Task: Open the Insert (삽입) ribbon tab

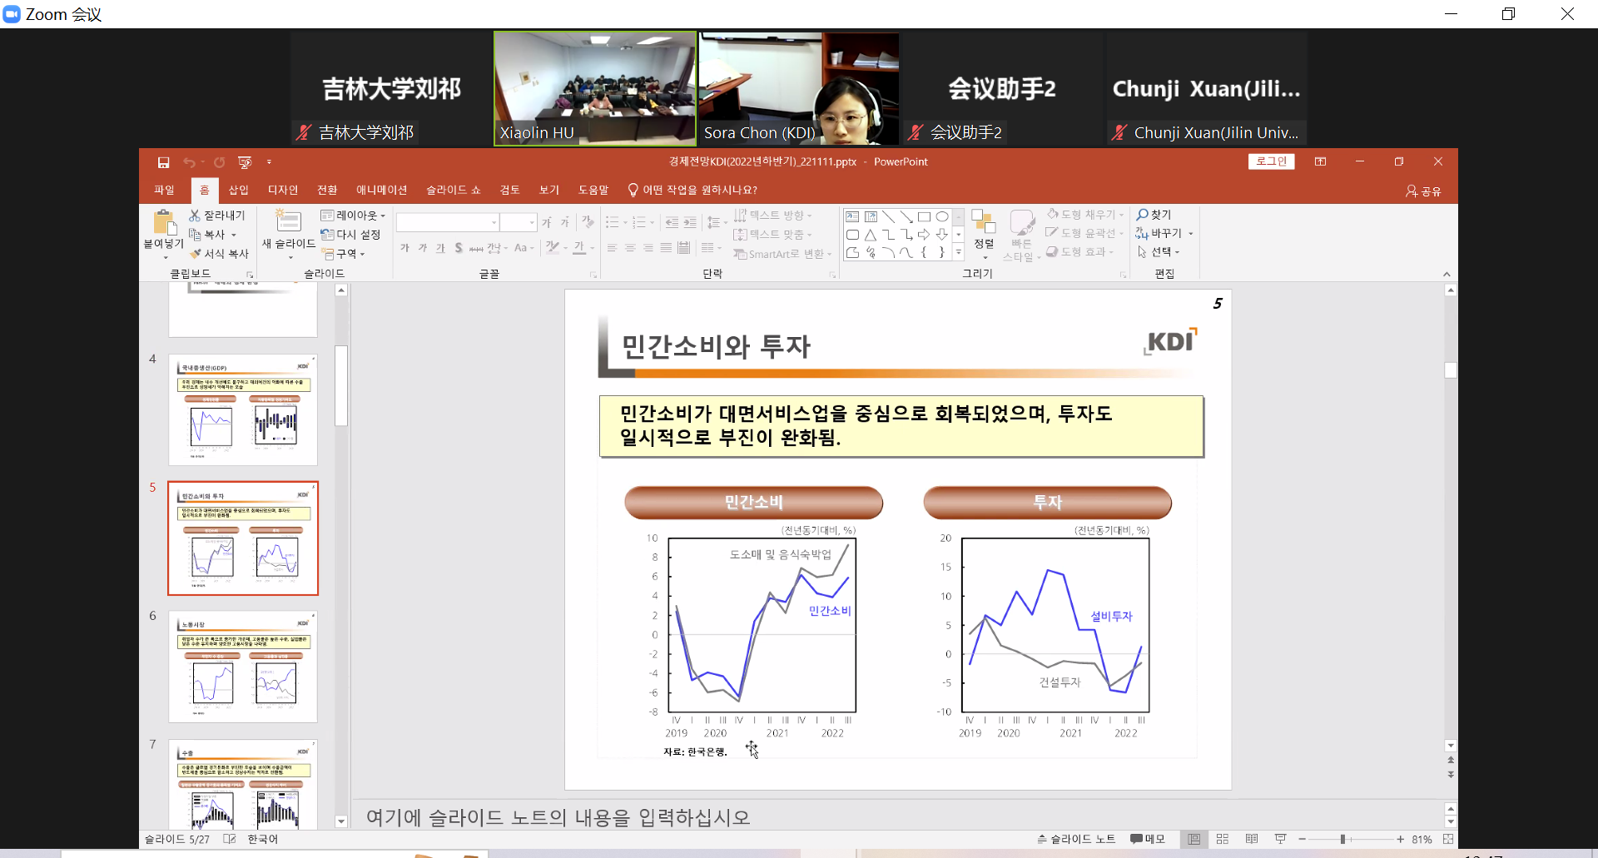Action: pyautogui.click(x=239, y=191)
